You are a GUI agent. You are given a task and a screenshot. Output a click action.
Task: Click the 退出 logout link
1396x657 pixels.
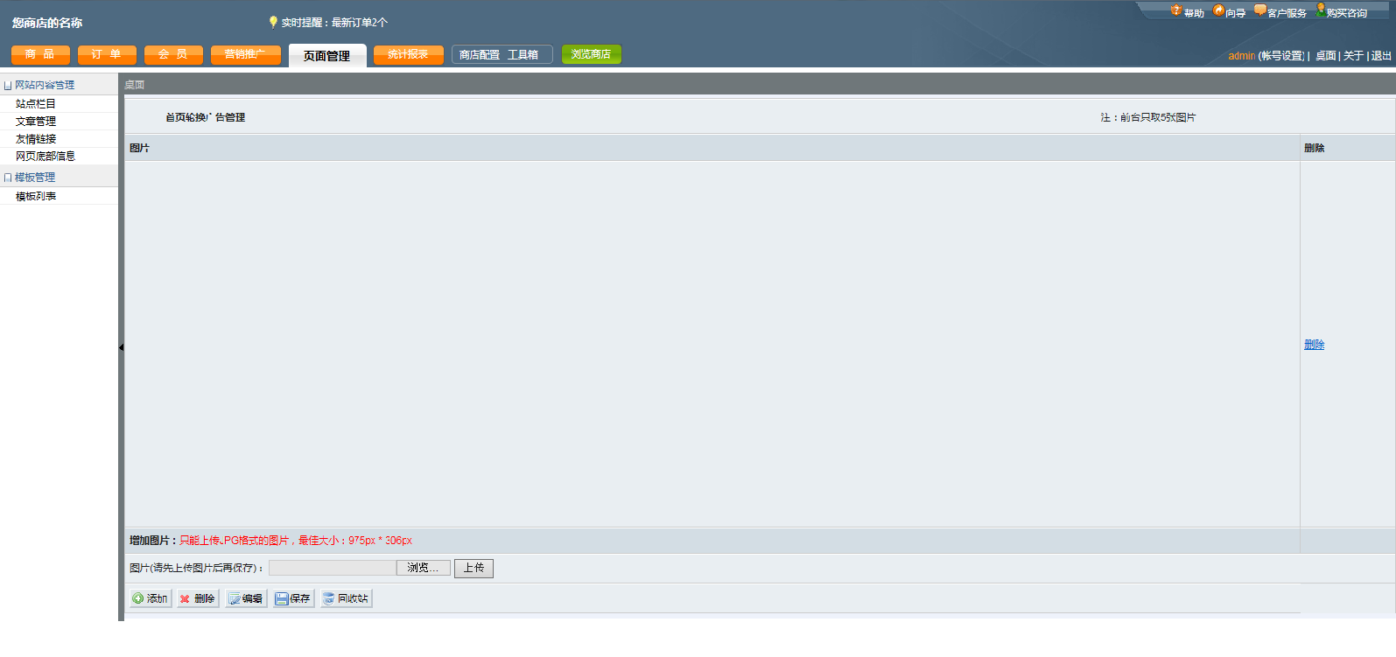(1381, 56)
